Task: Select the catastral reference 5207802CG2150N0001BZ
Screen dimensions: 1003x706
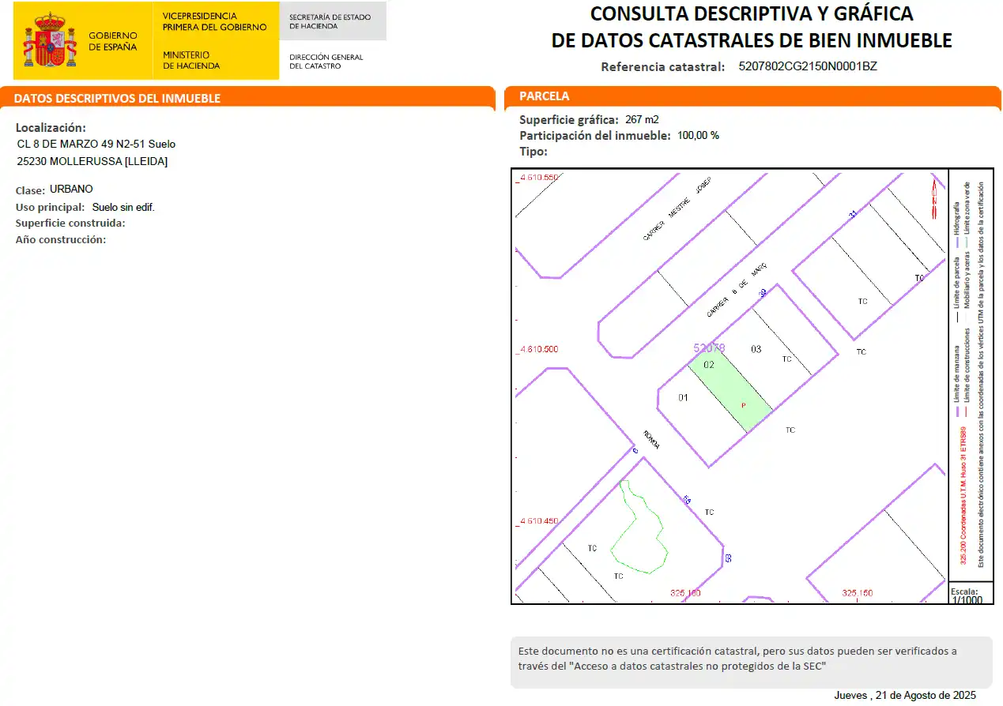Action: coord(808,66)
